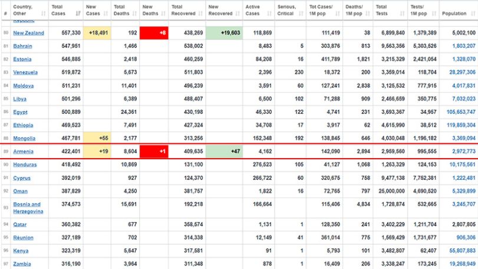Sort by Population column arrow icon
Screen dimensions: 478x269
click(x=473, y=14)
